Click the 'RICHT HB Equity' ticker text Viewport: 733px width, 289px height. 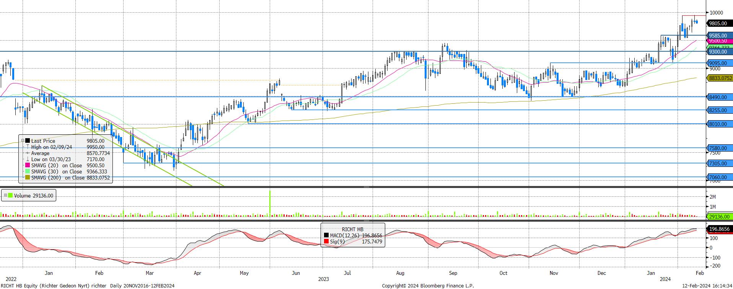[x=19, y=286]
